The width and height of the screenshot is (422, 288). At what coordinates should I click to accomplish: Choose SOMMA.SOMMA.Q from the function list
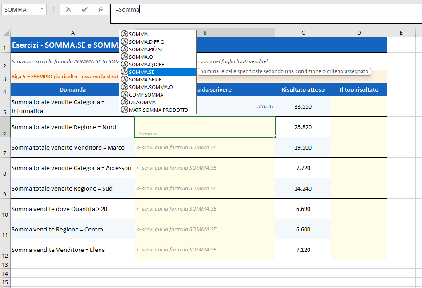coord(157,87)
